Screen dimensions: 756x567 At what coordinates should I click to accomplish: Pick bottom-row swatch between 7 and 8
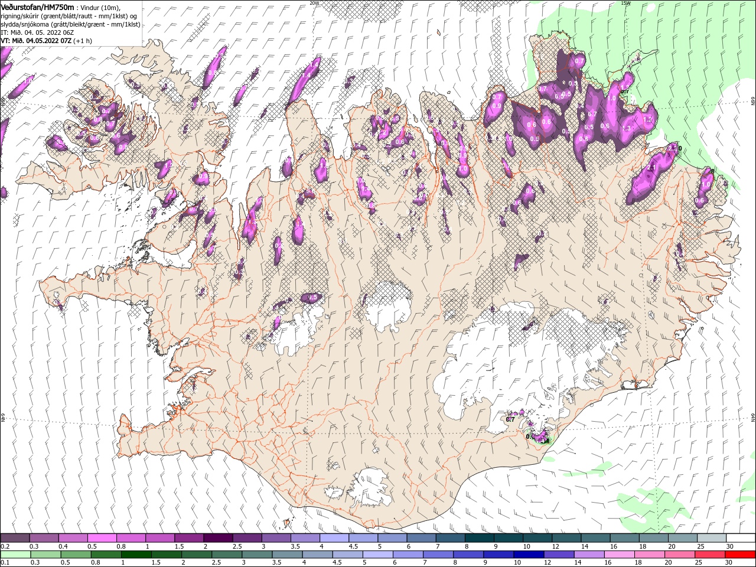[x=438, y=555]
